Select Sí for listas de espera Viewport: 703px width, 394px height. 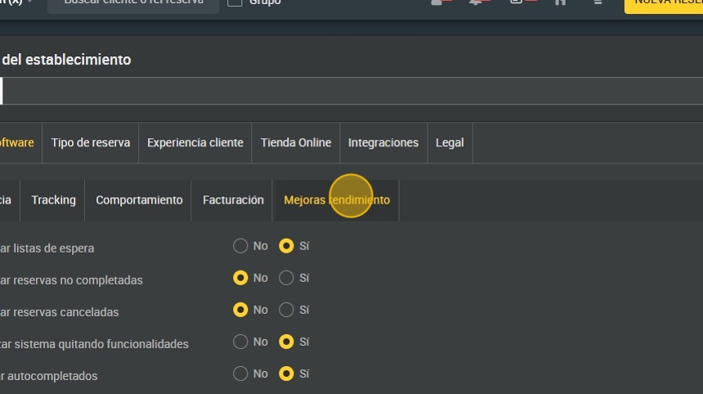click(286, 245)
